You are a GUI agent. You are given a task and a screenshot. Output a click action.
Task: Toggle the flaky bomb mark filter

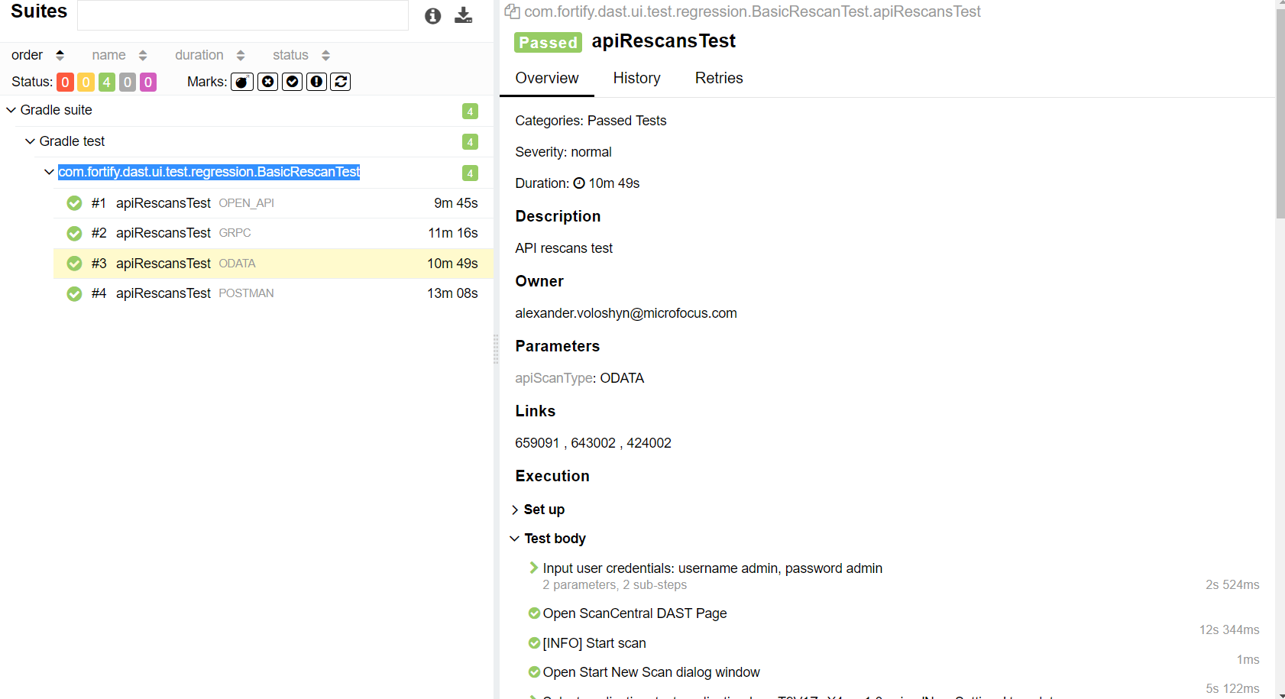242,82
